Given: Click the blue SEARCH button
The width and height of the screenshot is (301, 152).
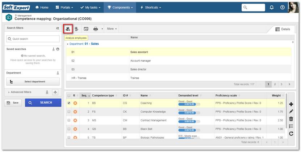Looking at the screenshot, I should (x=43, y=103).
